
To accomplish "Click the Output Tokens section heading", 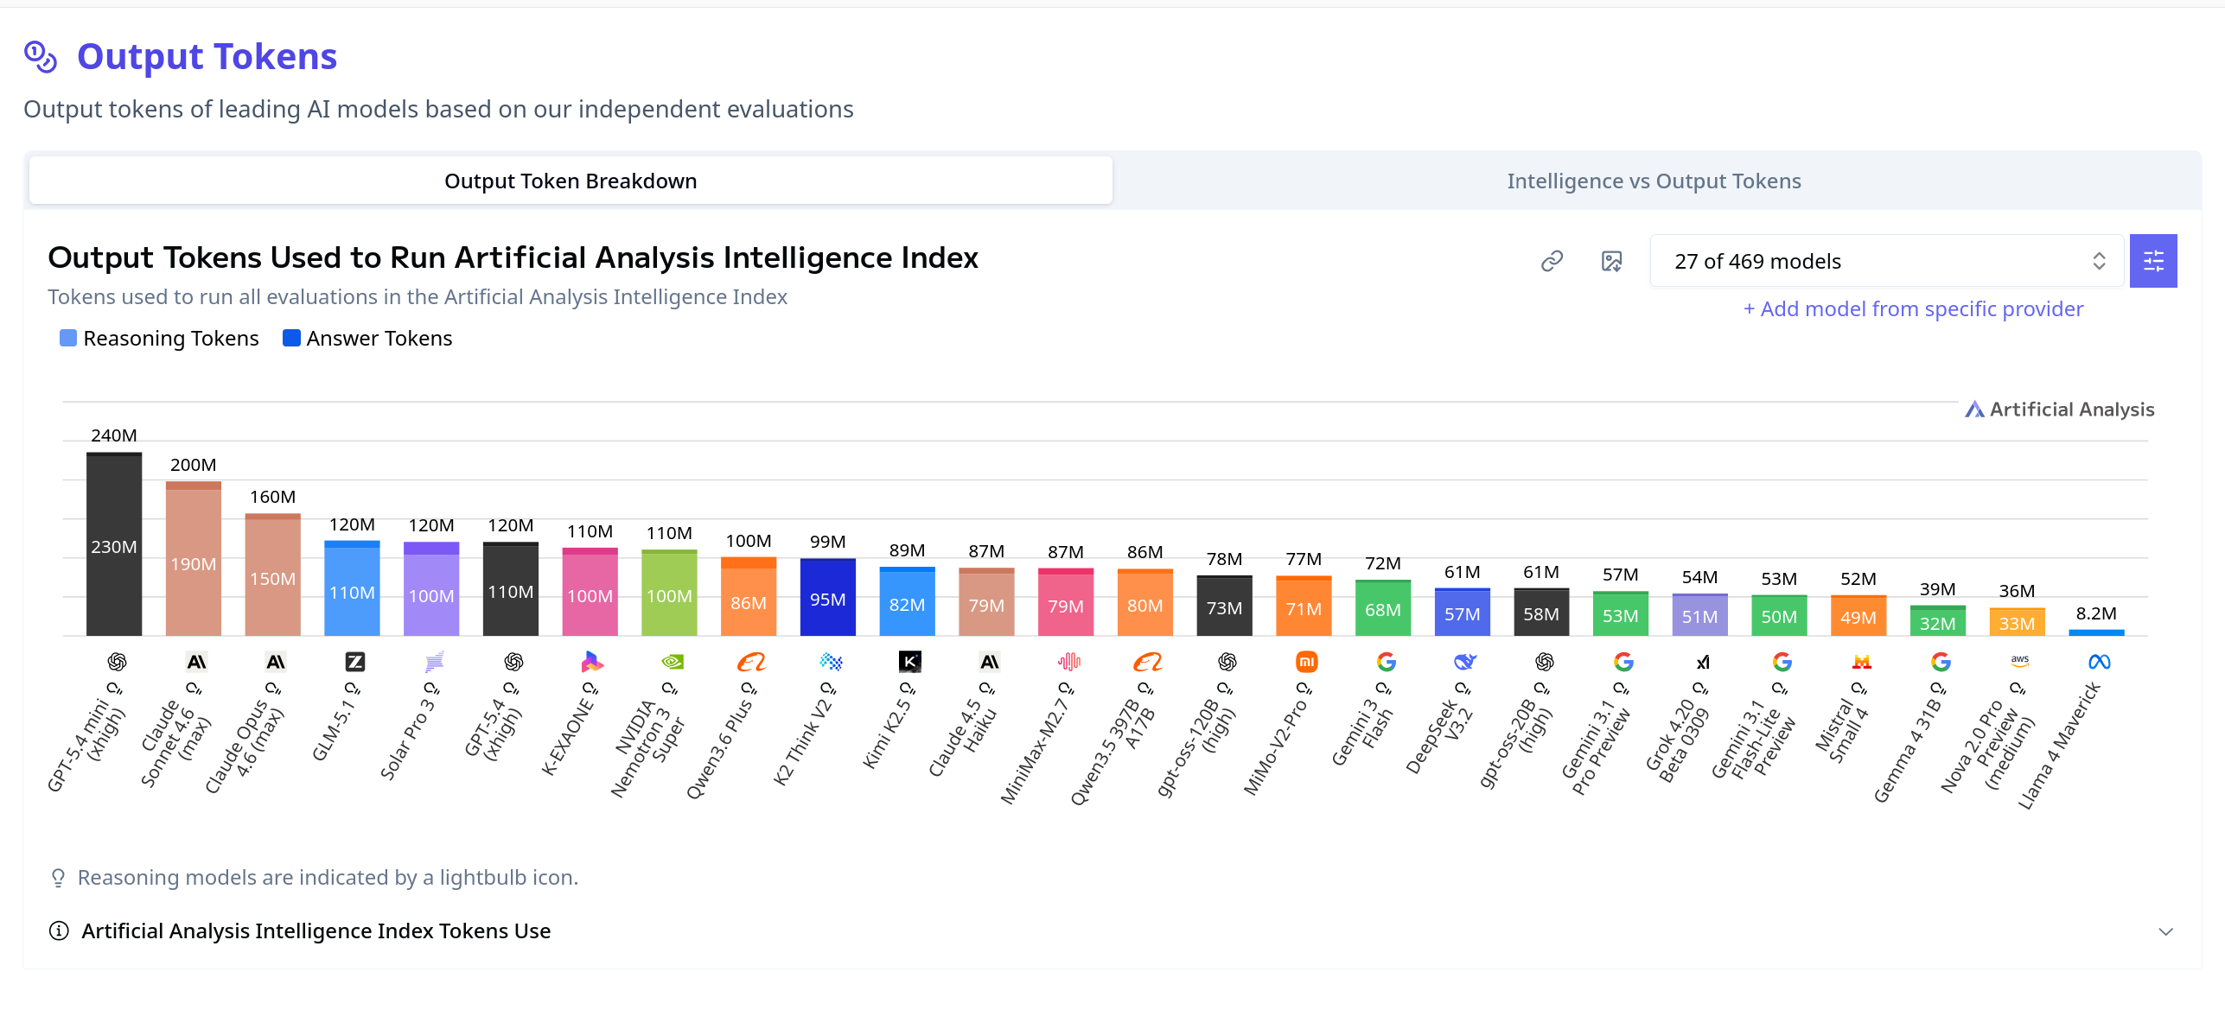I will coord(207,57).
